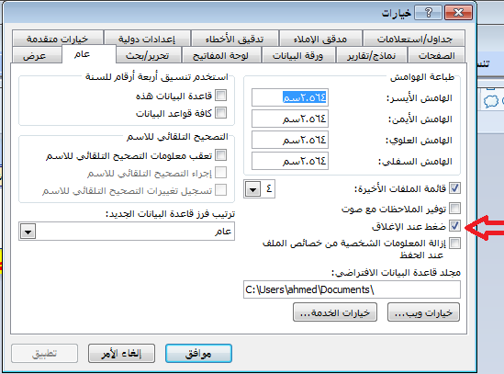Go to تدقيق الأخطاء tab
The image size is (504, 374).
tap(235, 39)
